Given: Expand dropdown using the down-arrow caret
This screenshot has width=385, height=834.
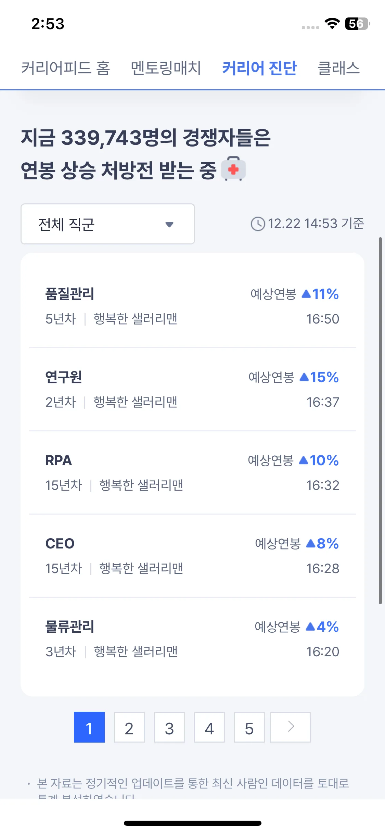Looking at the screenshot, I should click(169, 225).
